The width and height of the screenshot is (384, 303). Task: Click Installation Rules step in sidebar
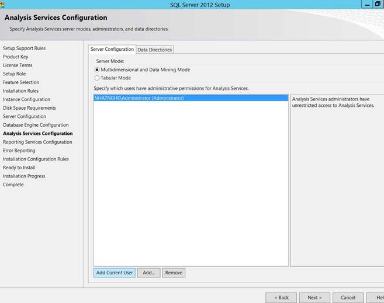tap(21, 90)
